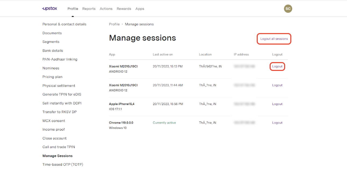This screenshot has width=347, height=183.
Task: Go to Transfer to RKSV DP
Action: 60,112
